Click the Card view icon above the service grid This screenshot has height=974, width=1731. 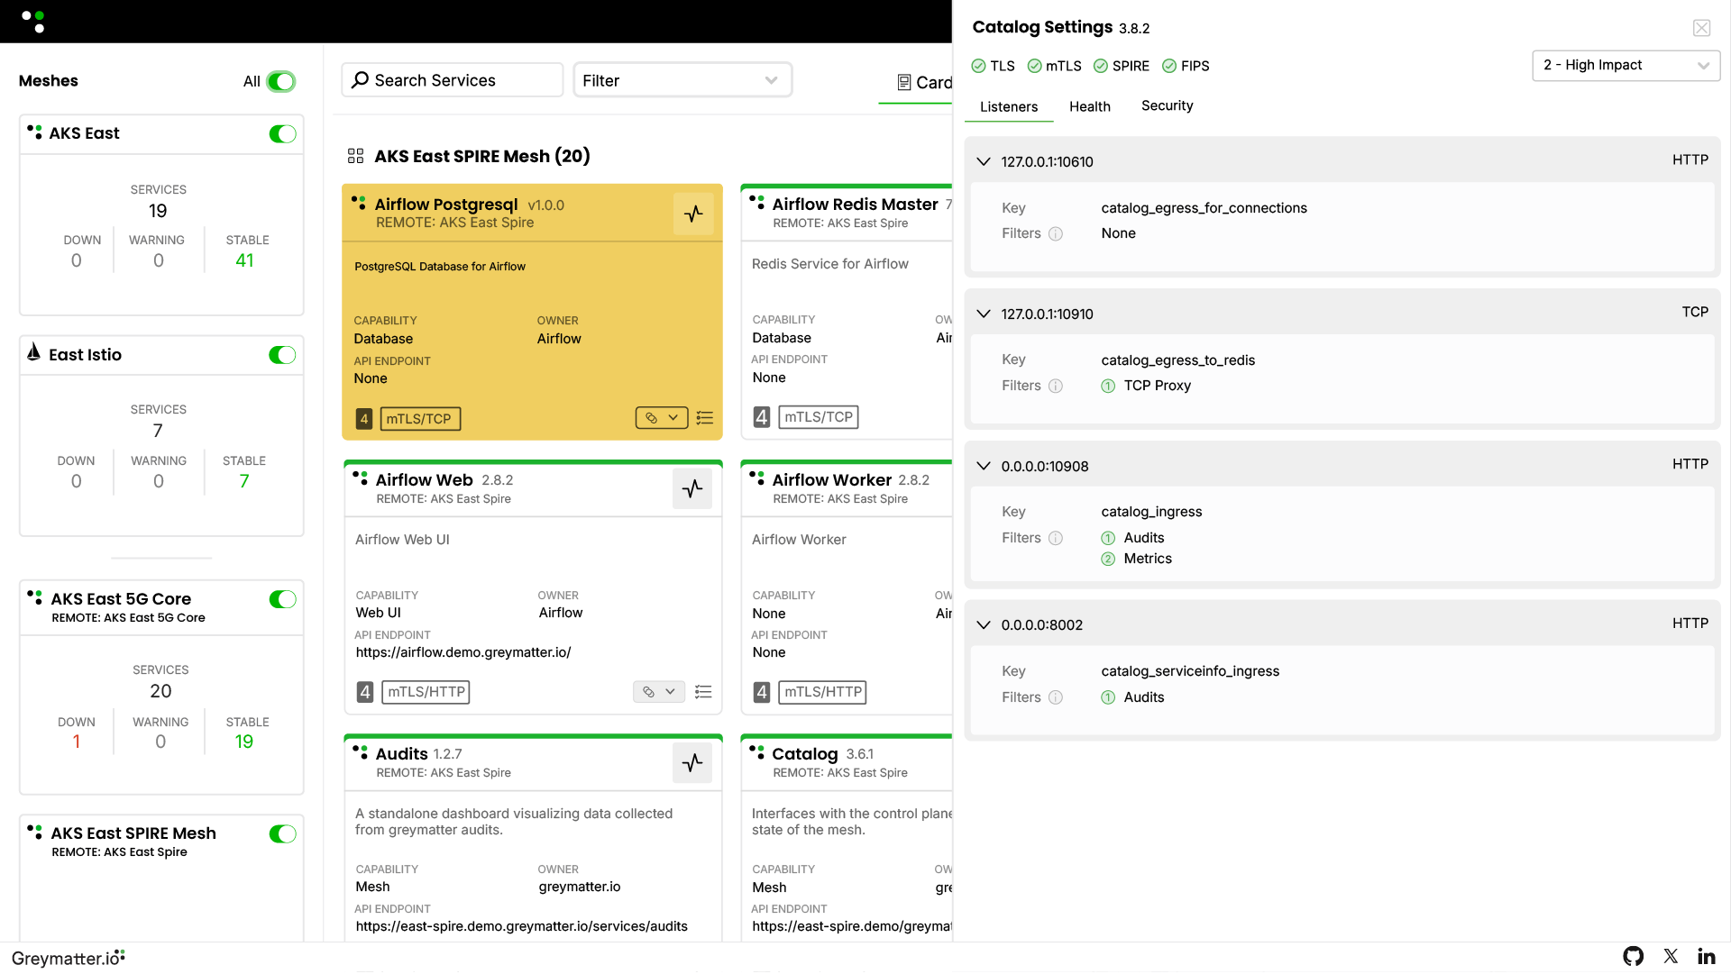tap(905, 82)
